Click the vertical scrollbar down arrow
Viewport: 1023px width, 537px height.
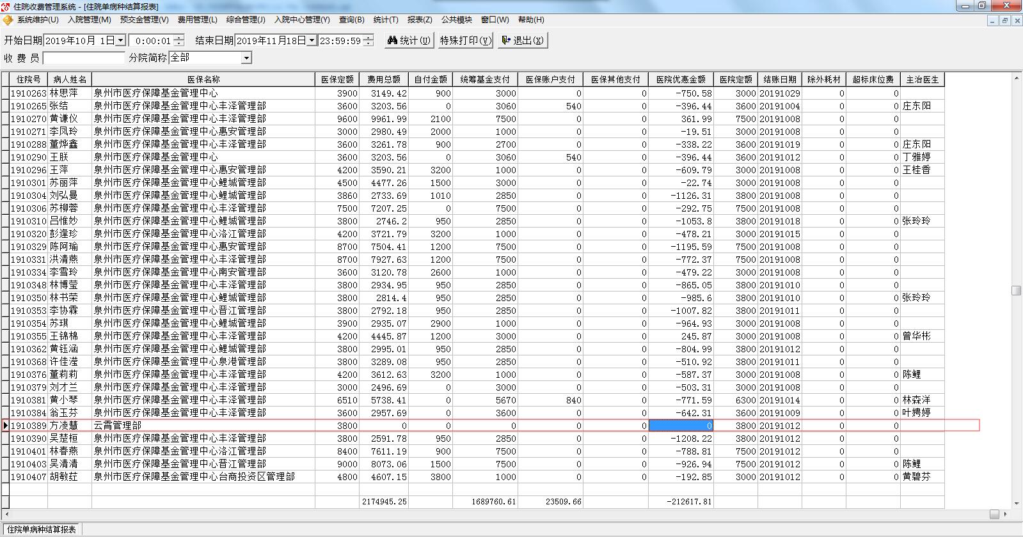(1016, 504)
